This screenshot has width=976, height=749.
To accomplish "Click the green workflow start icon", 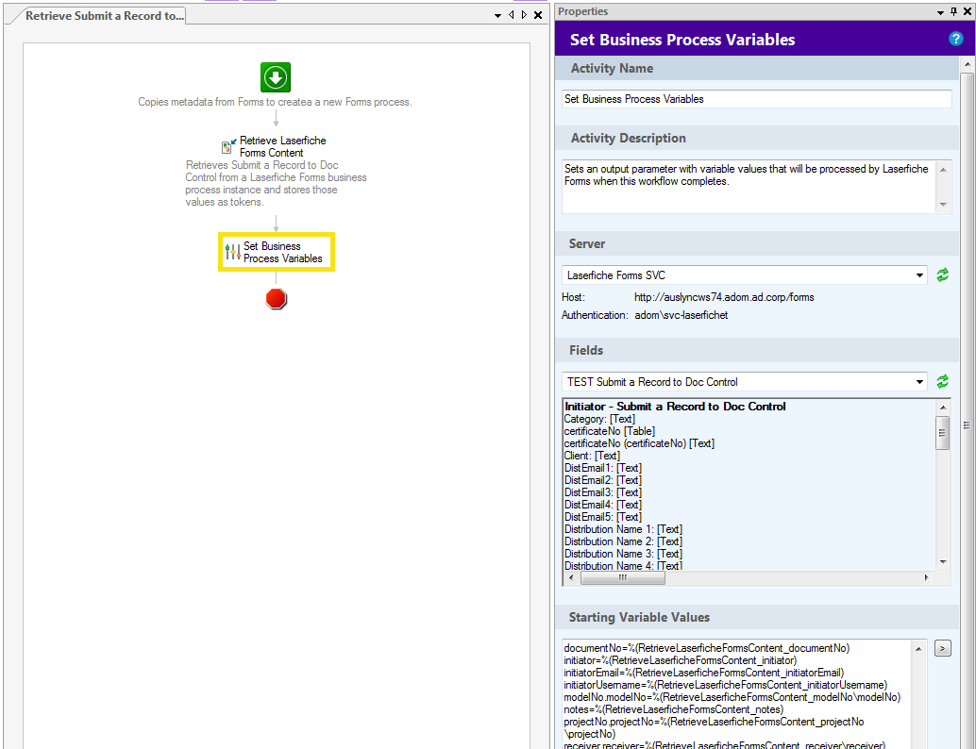I will click(x=276, y=77).
